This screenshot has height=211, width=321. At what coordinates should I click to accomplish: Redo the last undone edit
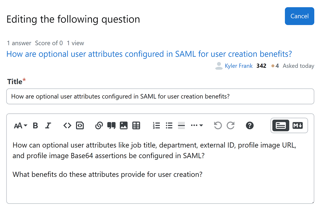pos(231,126)
